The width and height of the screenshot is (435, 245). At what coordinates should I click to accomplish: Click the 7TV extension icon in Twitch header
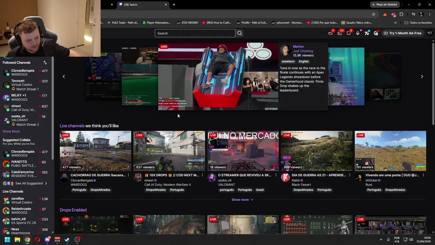pyautogui.click(x=367, y=33)
